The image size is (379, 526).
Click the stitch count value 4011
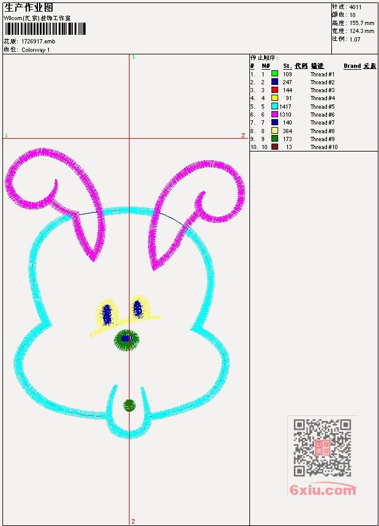(x=356, y=7)
